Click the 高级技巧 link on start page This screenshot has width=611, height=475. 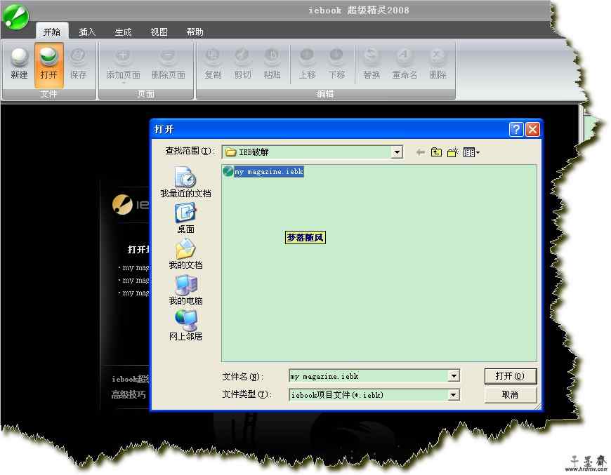[x=129, y=395]
